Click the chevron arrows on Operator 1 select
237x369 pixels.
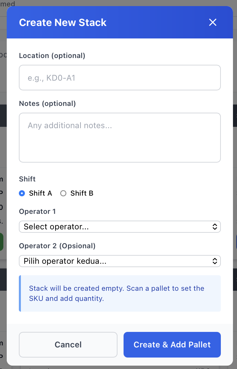pyautogui.click(x=215, y=227)
